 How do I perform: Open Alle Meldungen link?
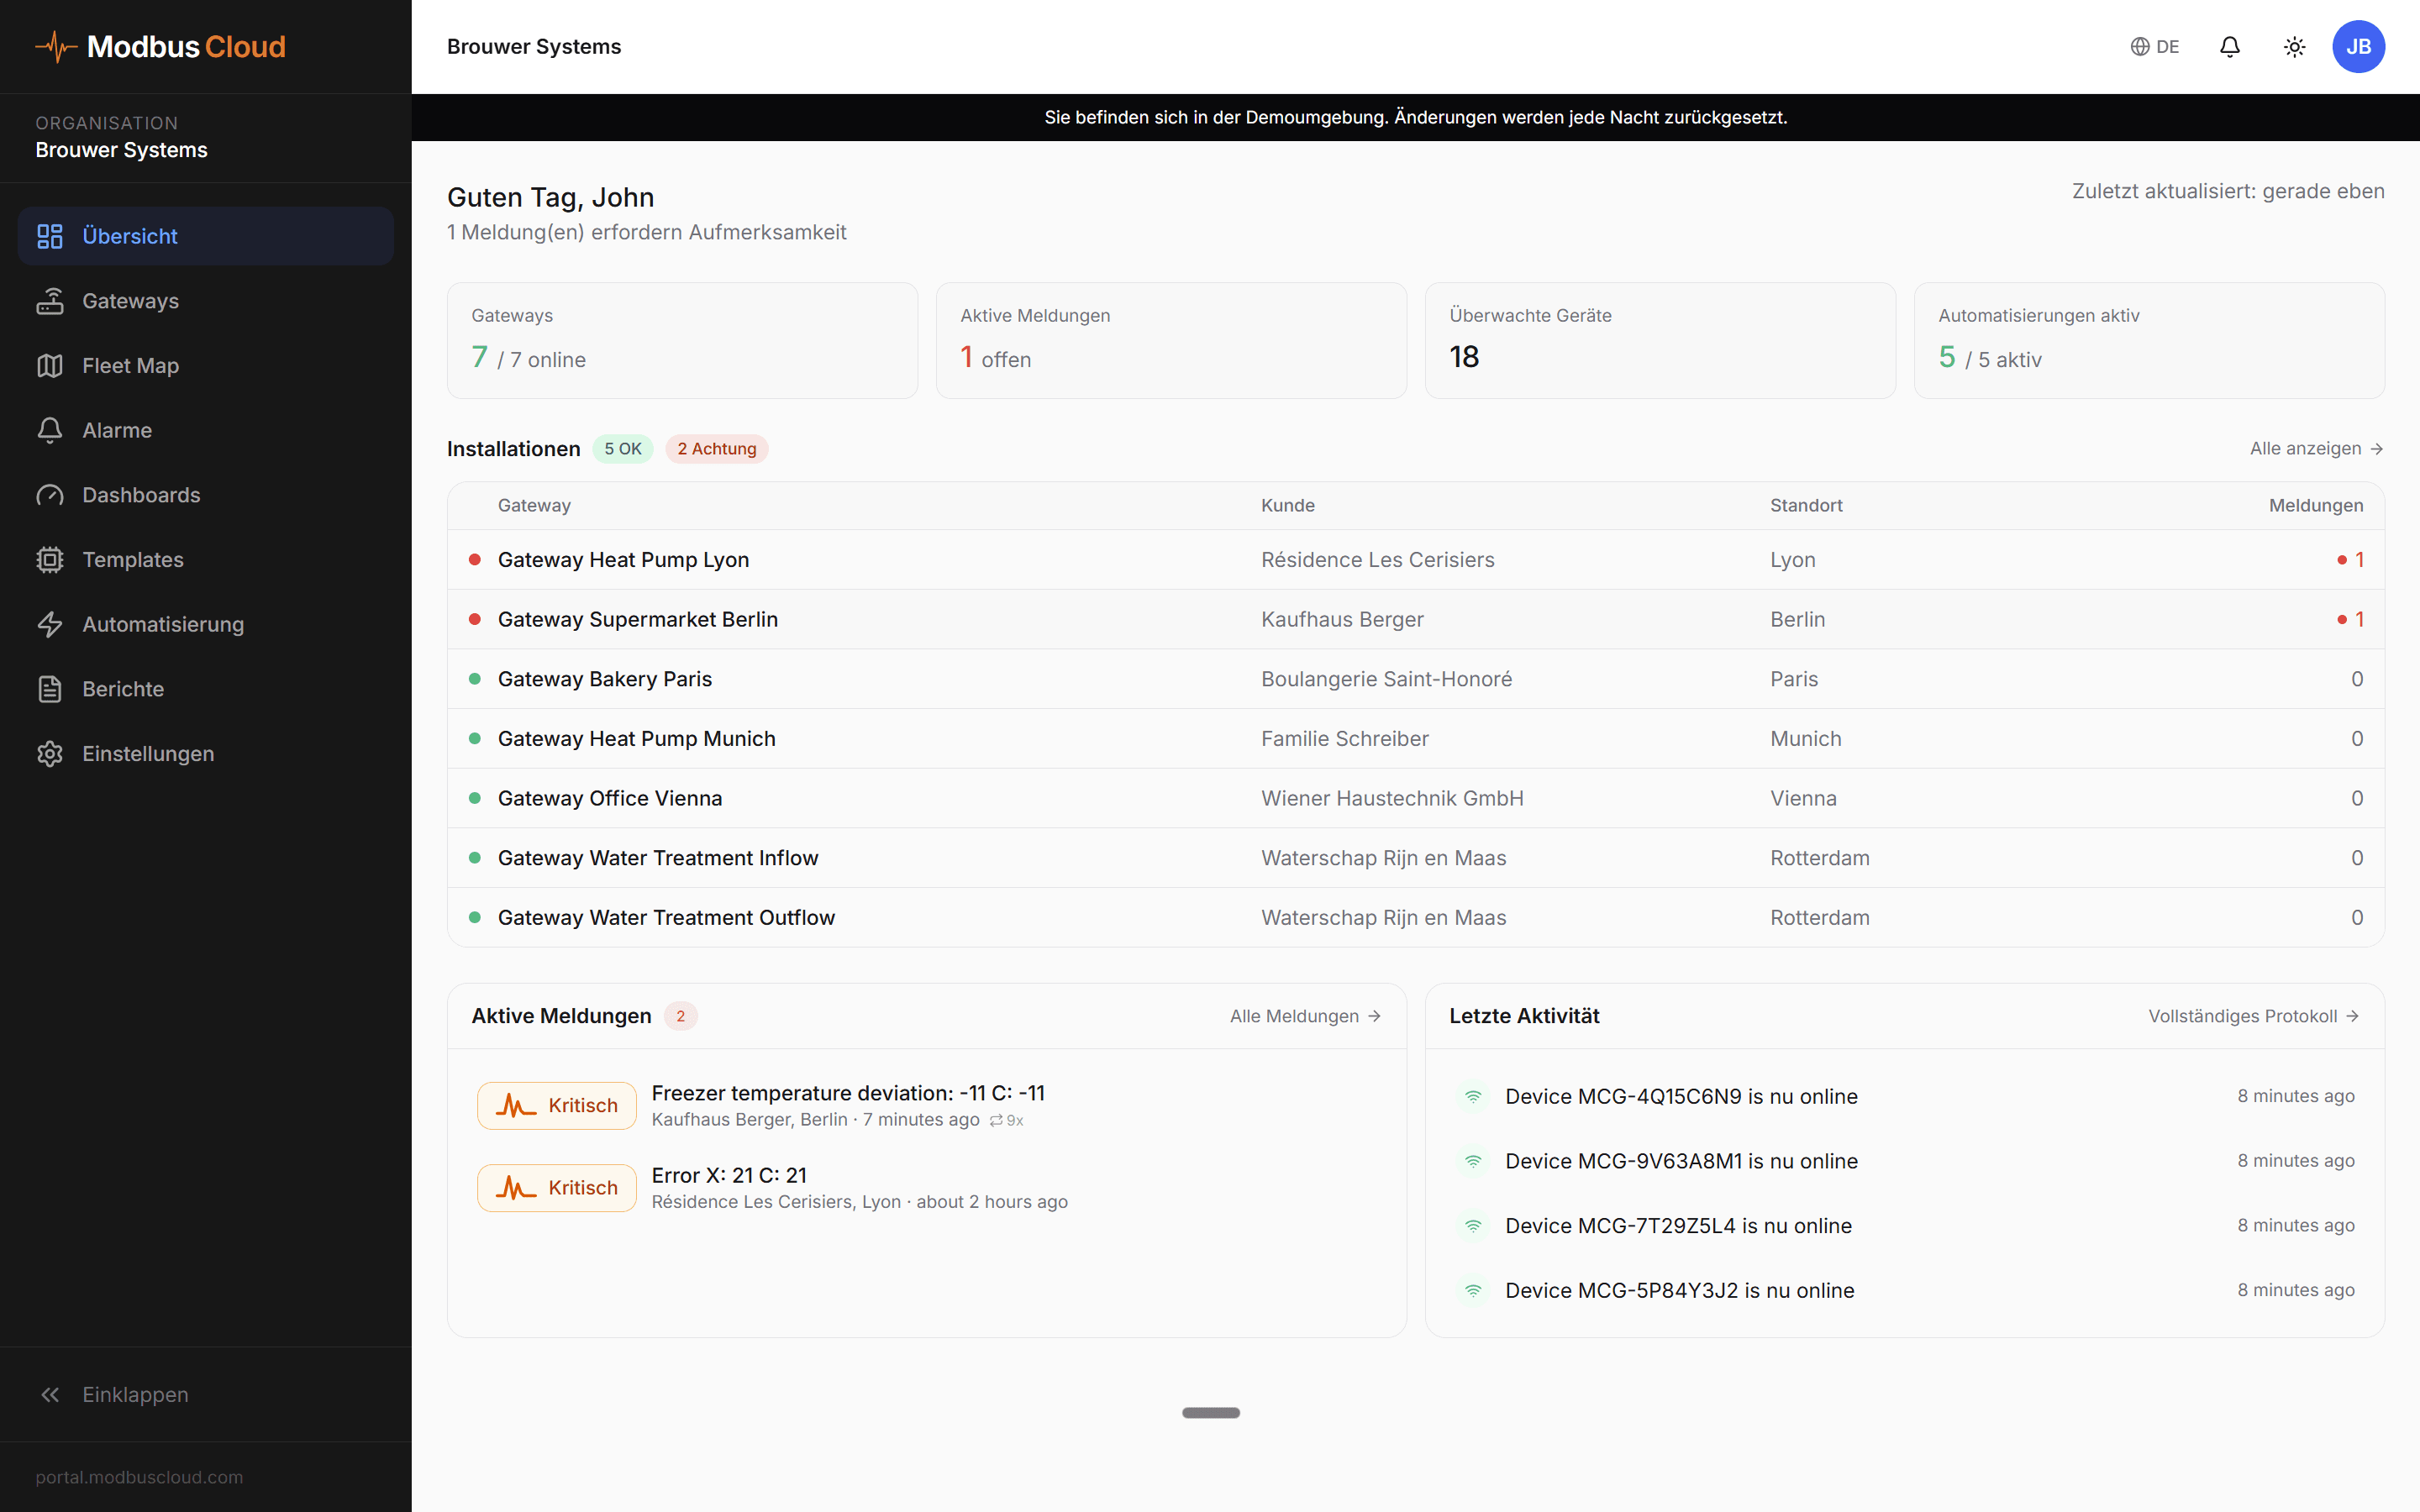[1305, 1016]
